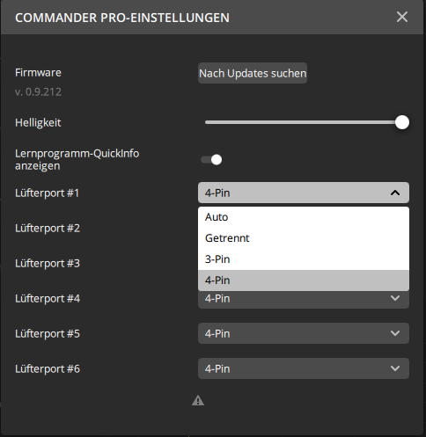Click the firmware version v. 0.9.212 text
This screenshot has height=437, width=426.
[38, 92]
